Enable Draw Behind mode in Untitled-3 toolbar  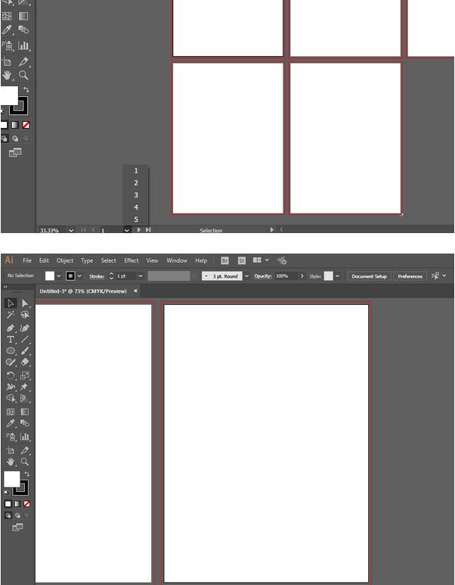[17, 515]
